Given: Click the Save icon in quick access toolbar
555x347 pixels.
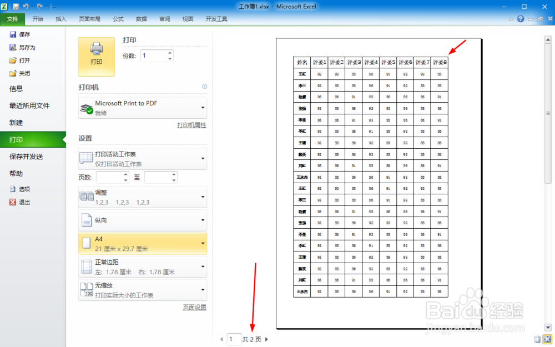Looking at the screenshot, I should 16,6.
